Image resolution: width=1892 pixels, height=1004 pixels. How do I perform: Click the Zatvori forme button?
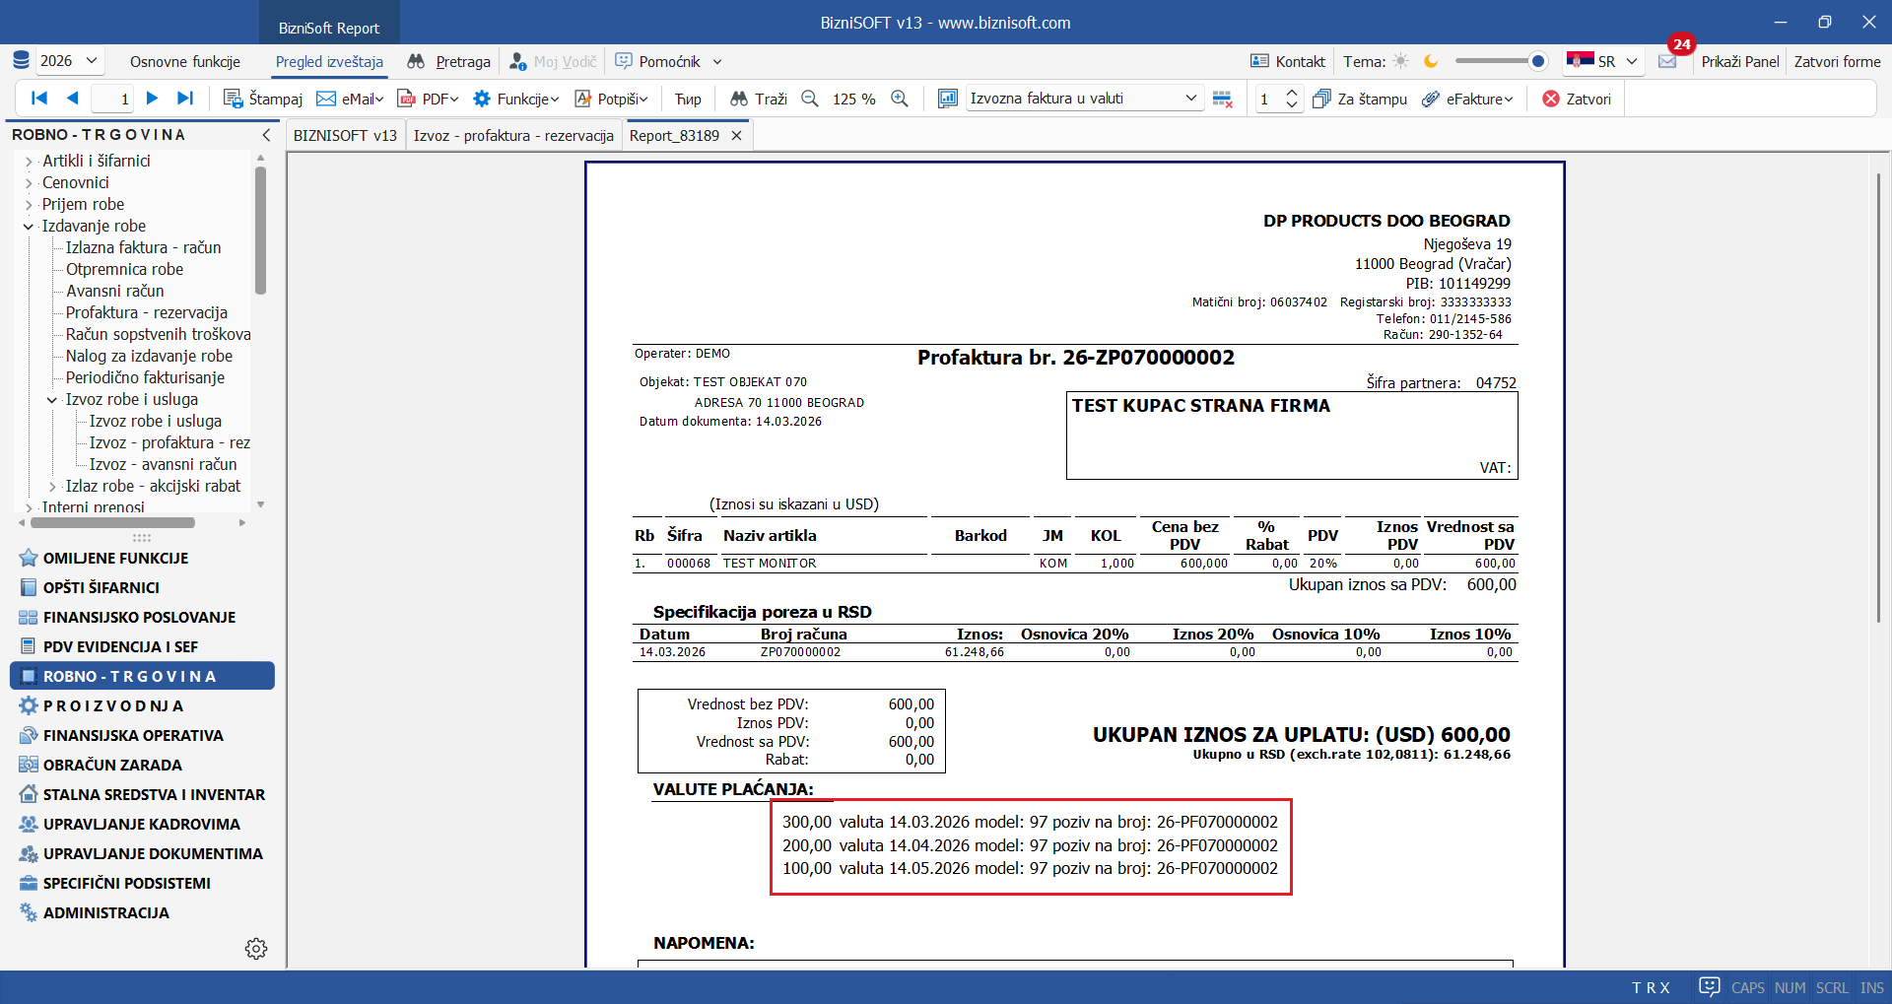pyautogui.click(x=1837, y=61)
